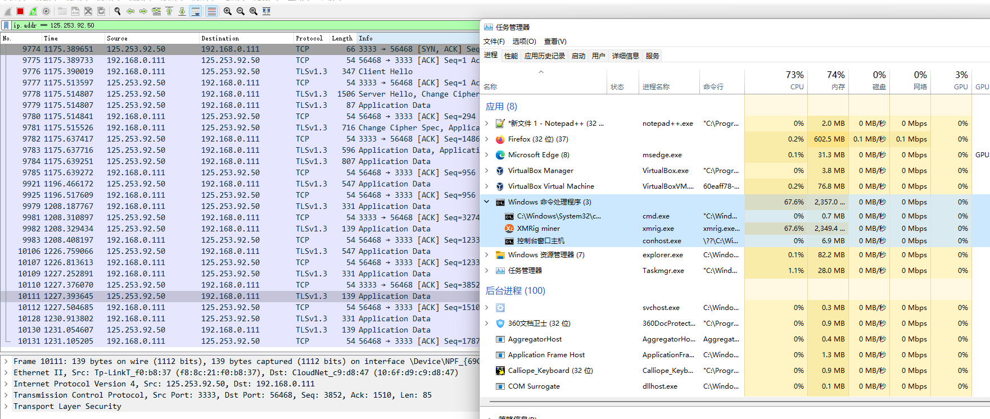Expand the VirtualBox Virtual Machine group
The width and height of the screenshot is (990, 419).
487,186
